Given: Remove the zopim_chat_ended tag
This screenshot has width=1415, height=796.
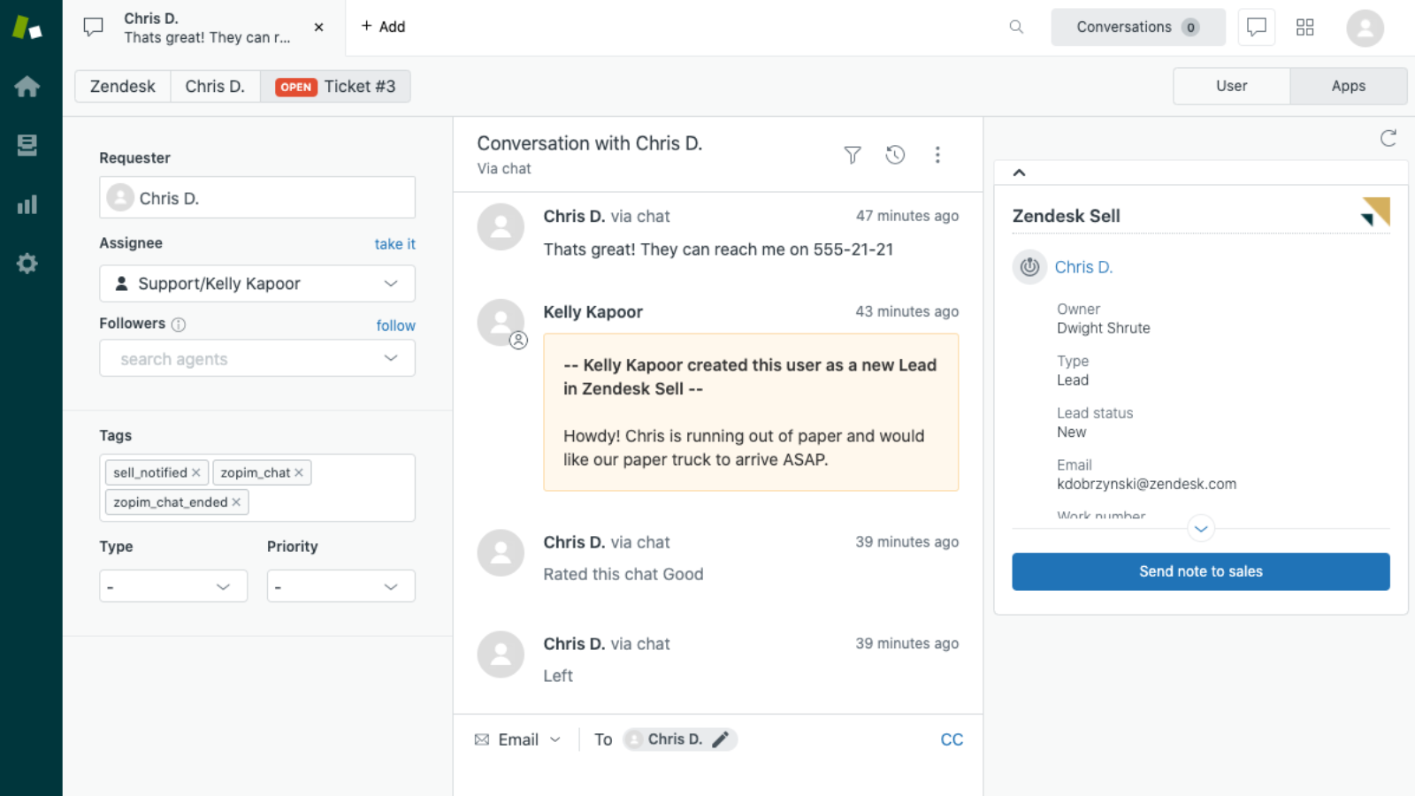Looking at the screenshot, I should point(236,502).
